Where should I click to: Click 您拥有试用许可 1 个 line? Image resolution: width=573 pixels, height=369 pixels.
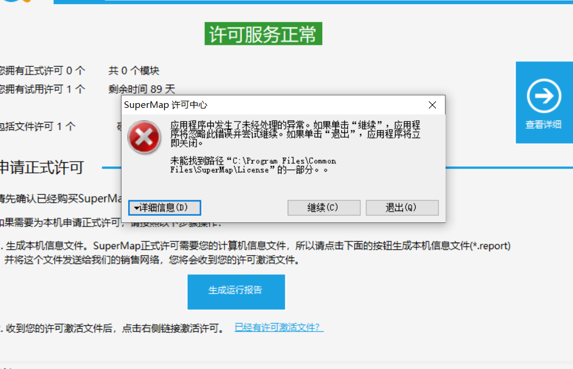(42, 89)
